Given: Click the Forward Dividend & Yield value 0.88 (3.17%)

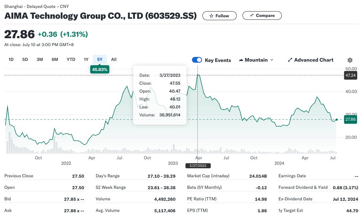Looking at the screenshot, I should pos(345,188).
